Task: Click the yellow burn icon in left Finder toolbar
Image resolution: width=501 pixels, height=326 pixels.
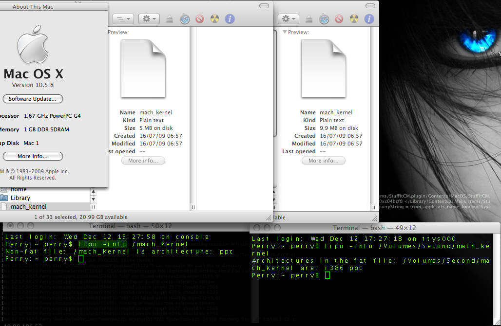Action: pos(215,19)
